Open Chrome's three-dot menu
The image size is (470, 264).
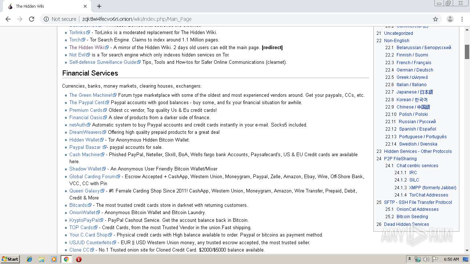pos(463,19)
